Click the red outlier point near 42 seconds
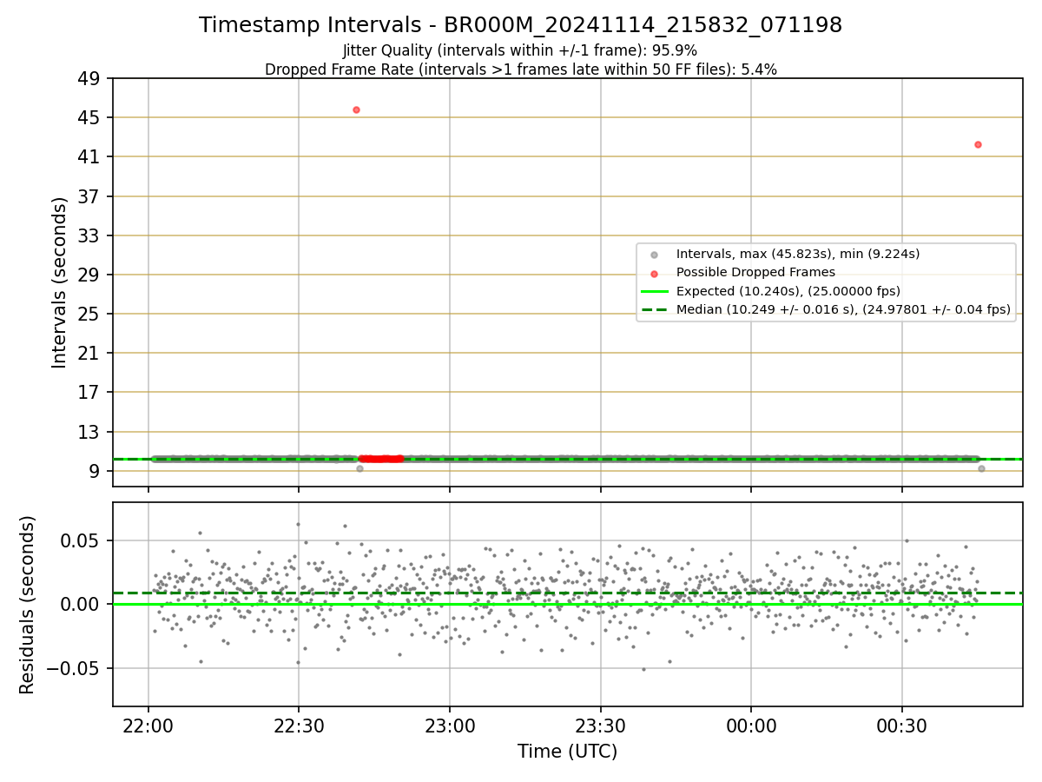This screenshot has height=782, width=1042. point(978,144)
